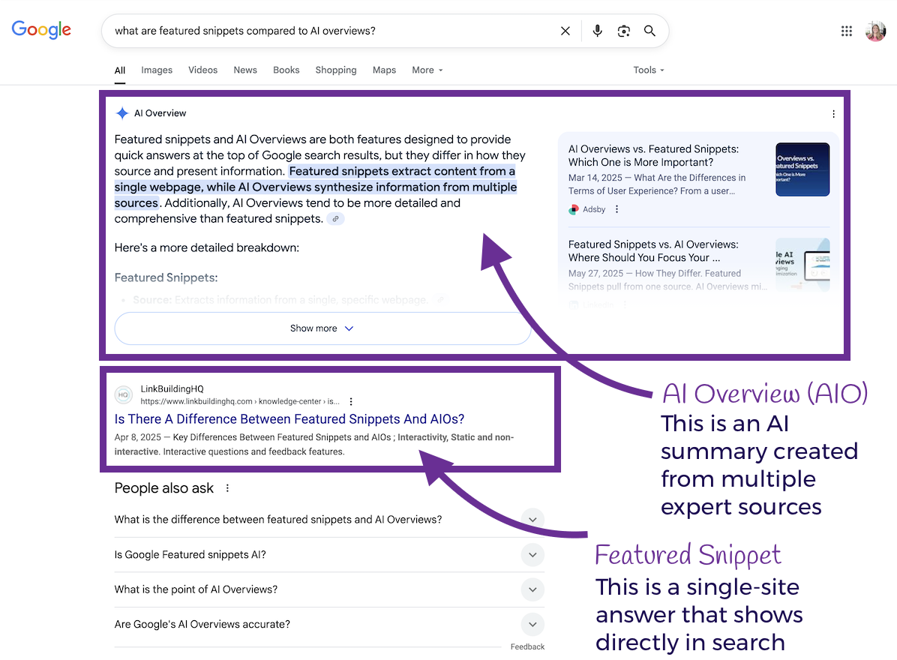
Task: Click the 'Featured Snippets:' subheading
Action: point(166,277)
